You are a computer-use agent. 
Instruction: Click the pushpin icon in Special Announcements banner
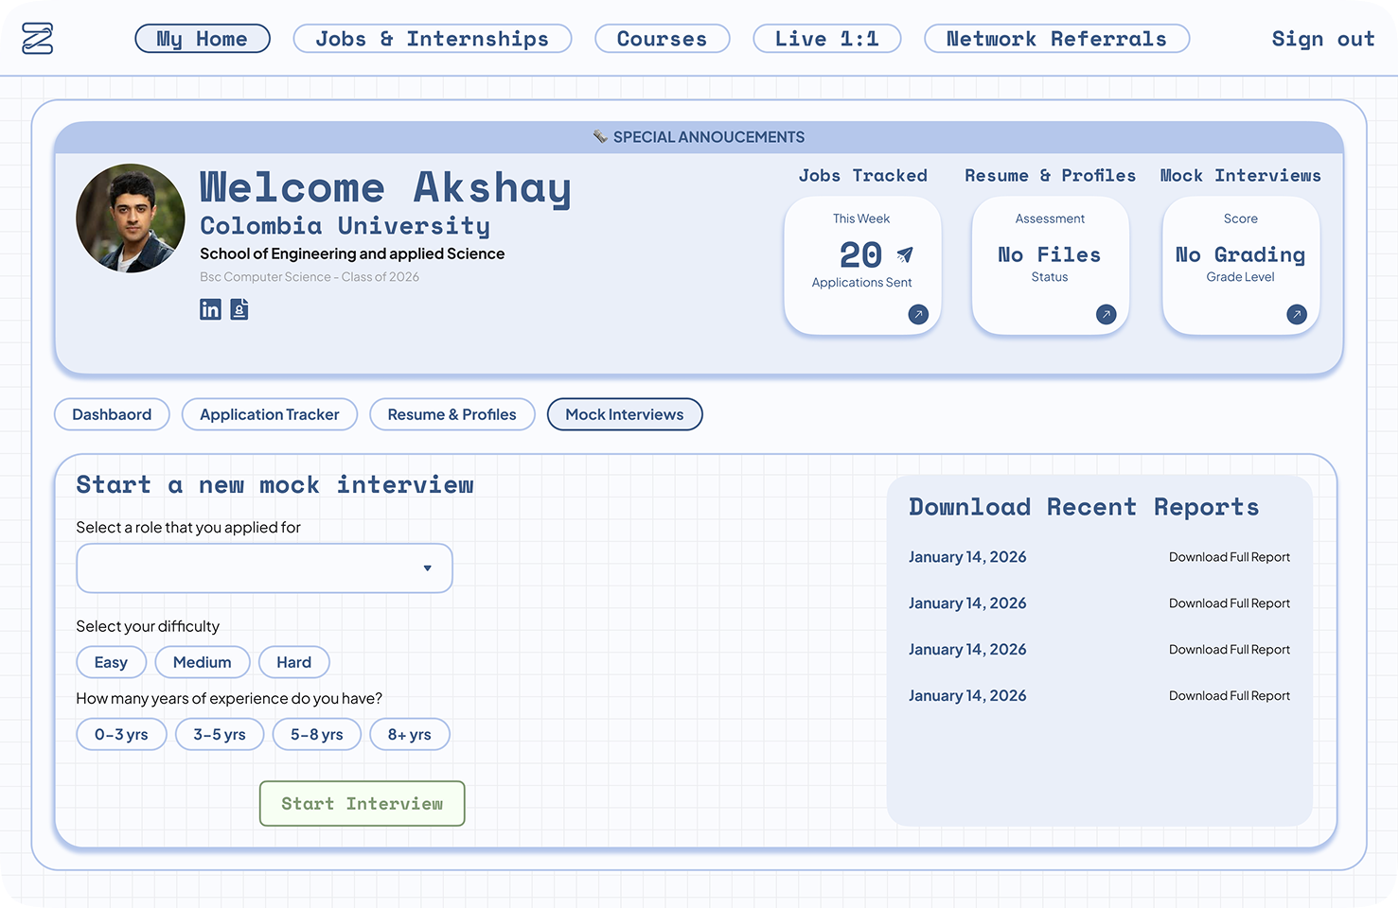click(600, 136)
